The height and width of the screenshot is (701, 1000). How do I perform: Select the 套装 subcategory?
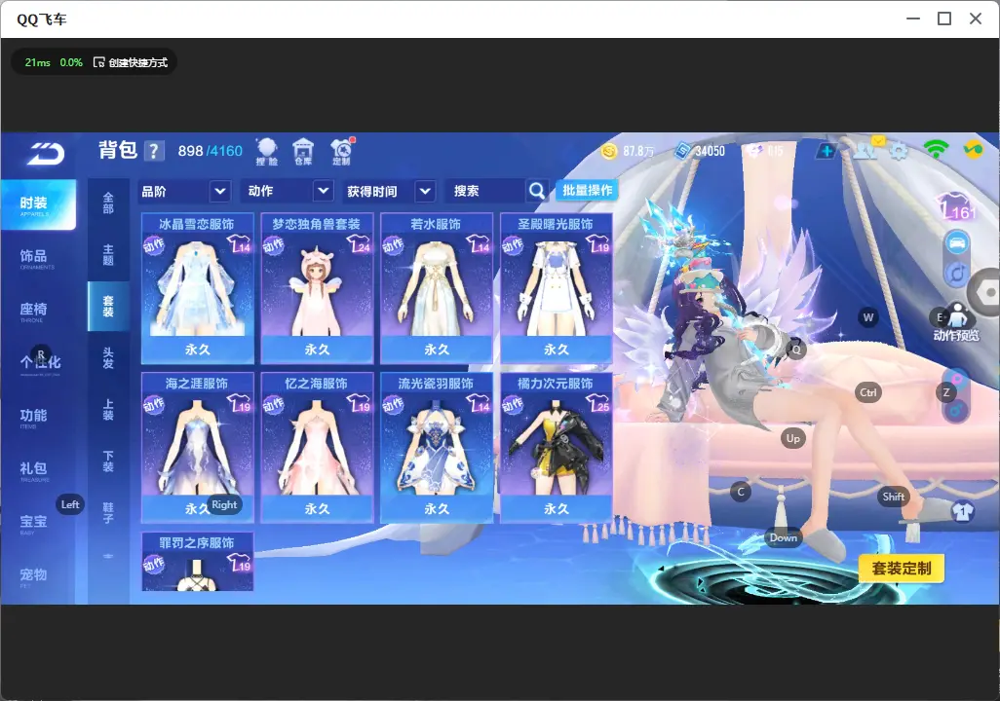[108, 306]
